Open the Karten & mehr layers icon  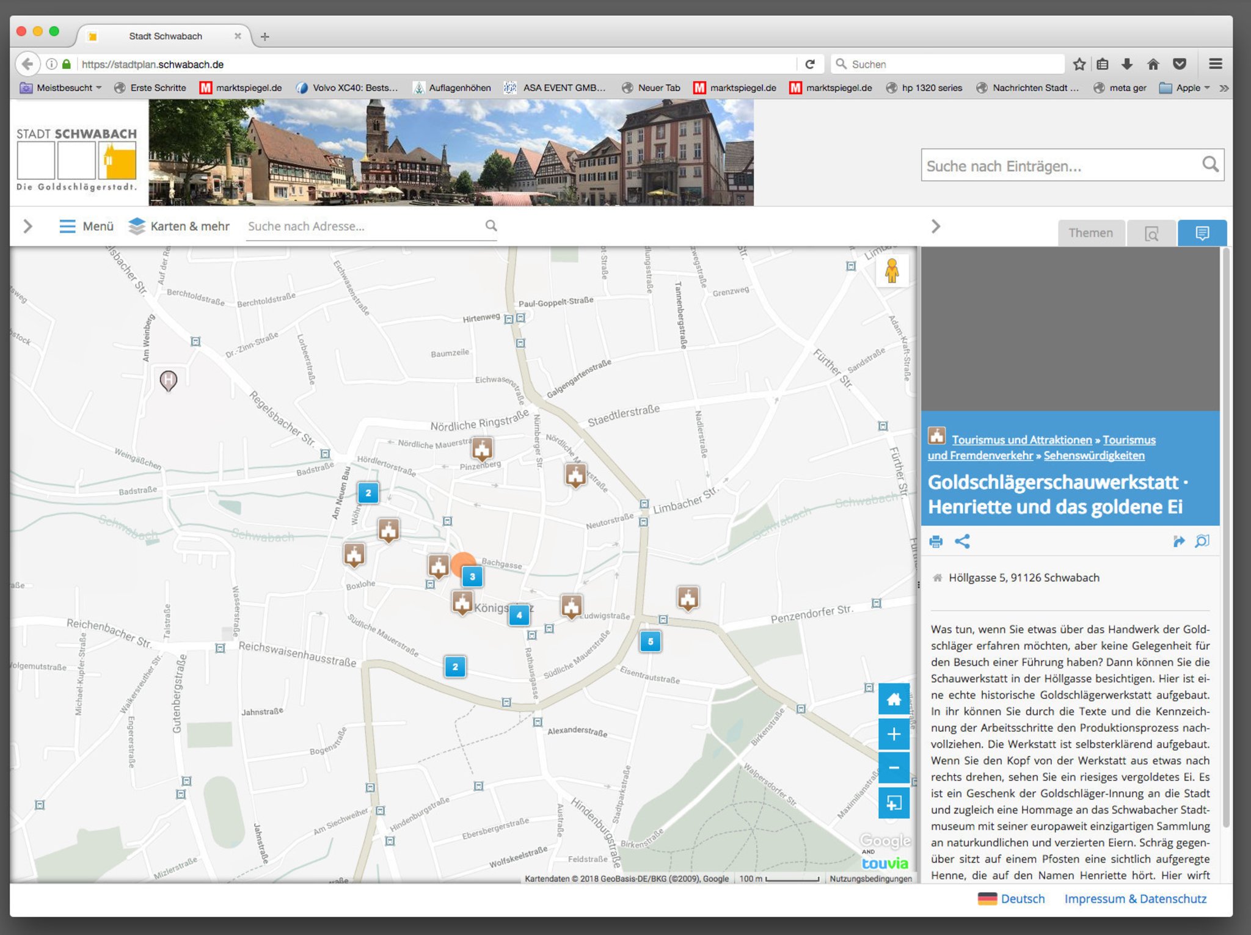pyautogui.click(x=137, y=226)
